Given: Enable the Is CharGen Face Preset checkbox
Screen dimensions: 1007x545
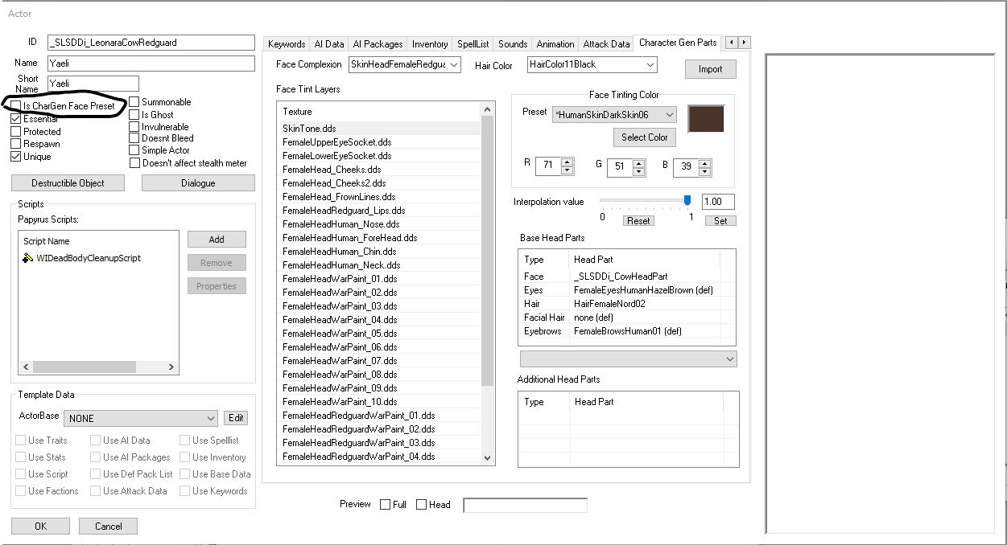Looking at the screenshot, I should [x=16, y=106].
